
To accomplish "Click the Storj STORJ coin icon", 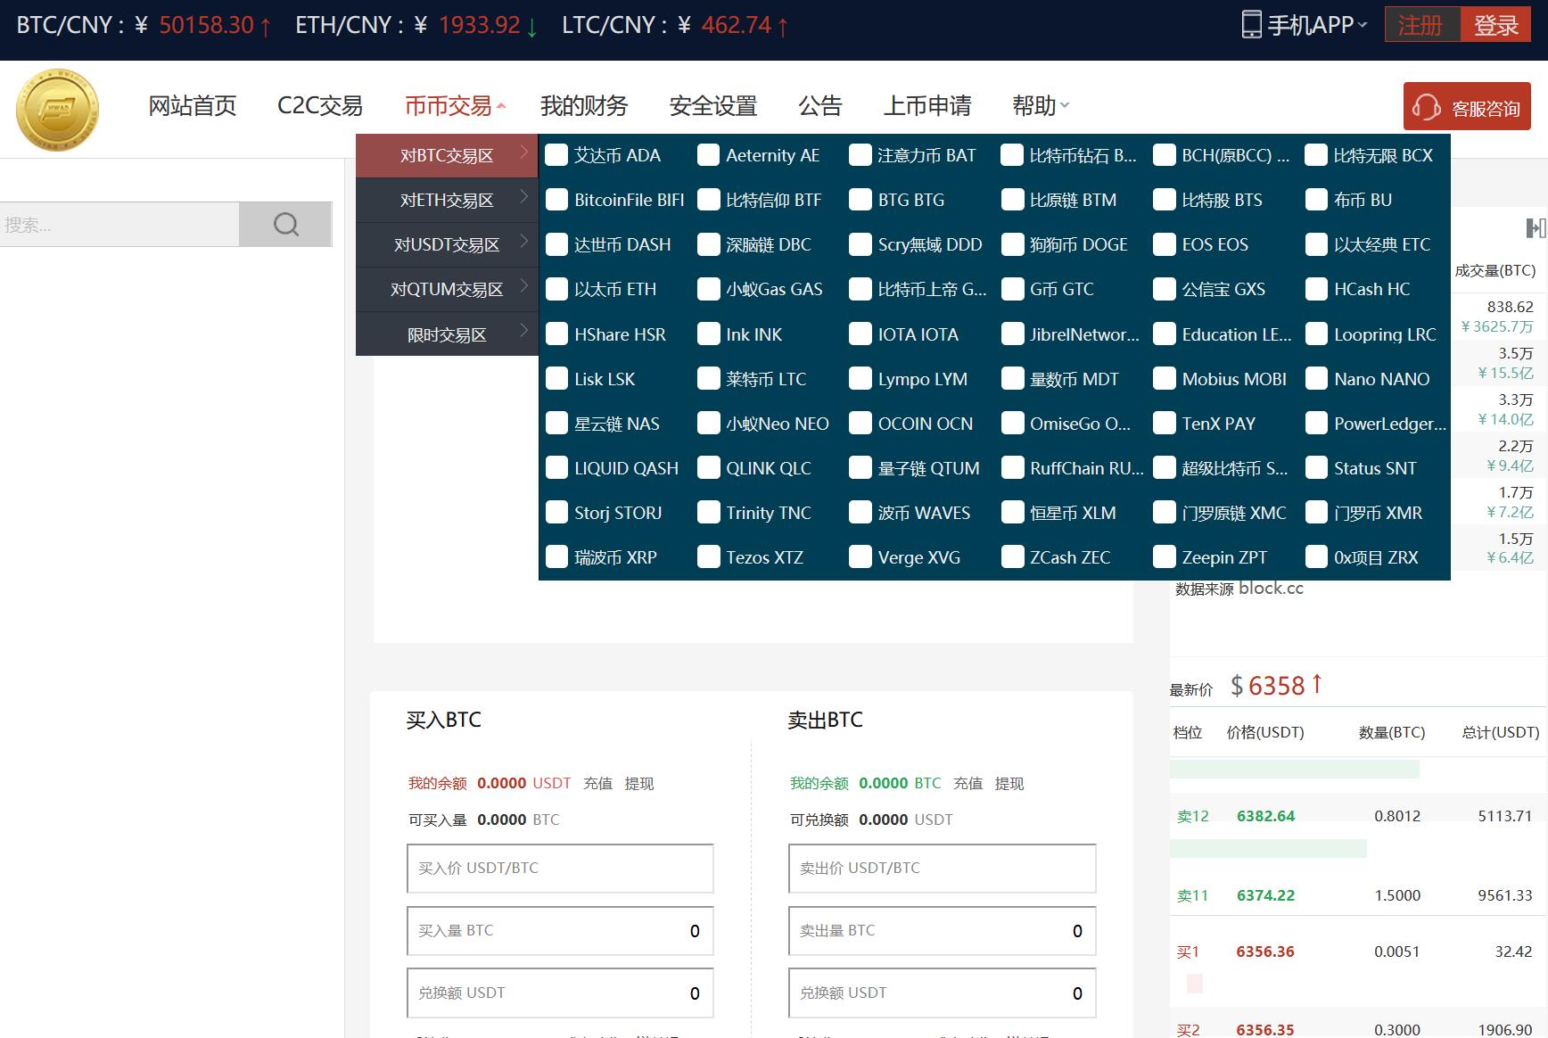I will coord(556,513).
